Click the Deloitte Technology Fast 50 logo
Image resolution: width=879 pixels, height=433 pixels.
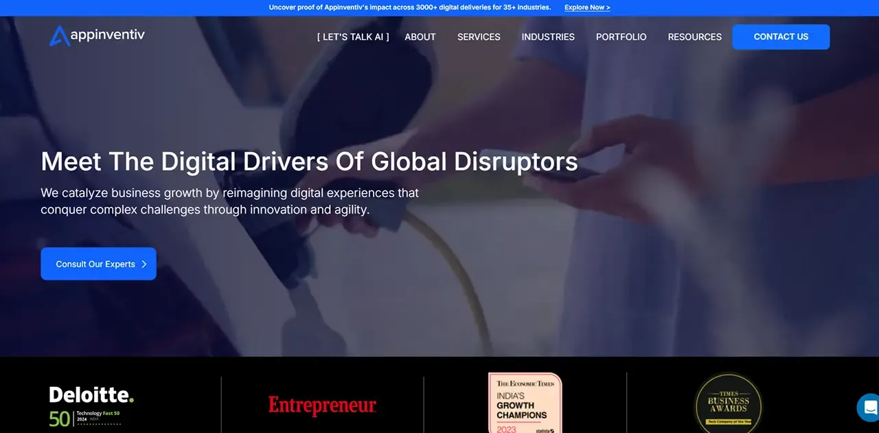(91, 406)
